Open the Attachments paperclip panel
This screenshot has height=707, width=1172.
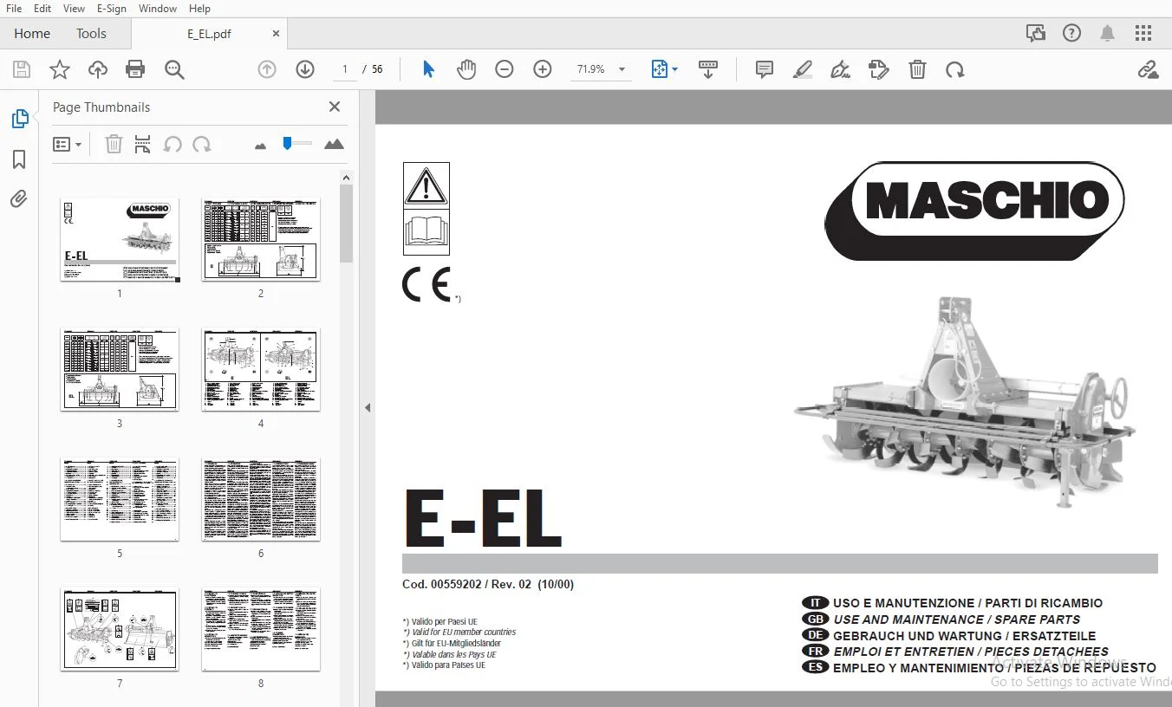pos(19,199)
